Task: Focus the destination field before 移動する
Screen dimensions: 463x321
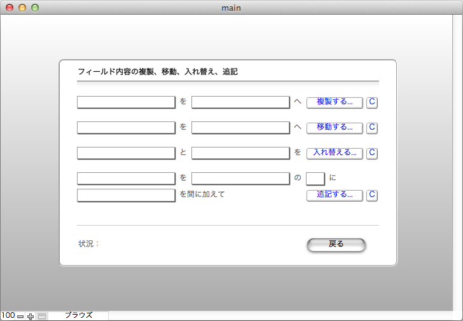Action: (x=240, y=128)
